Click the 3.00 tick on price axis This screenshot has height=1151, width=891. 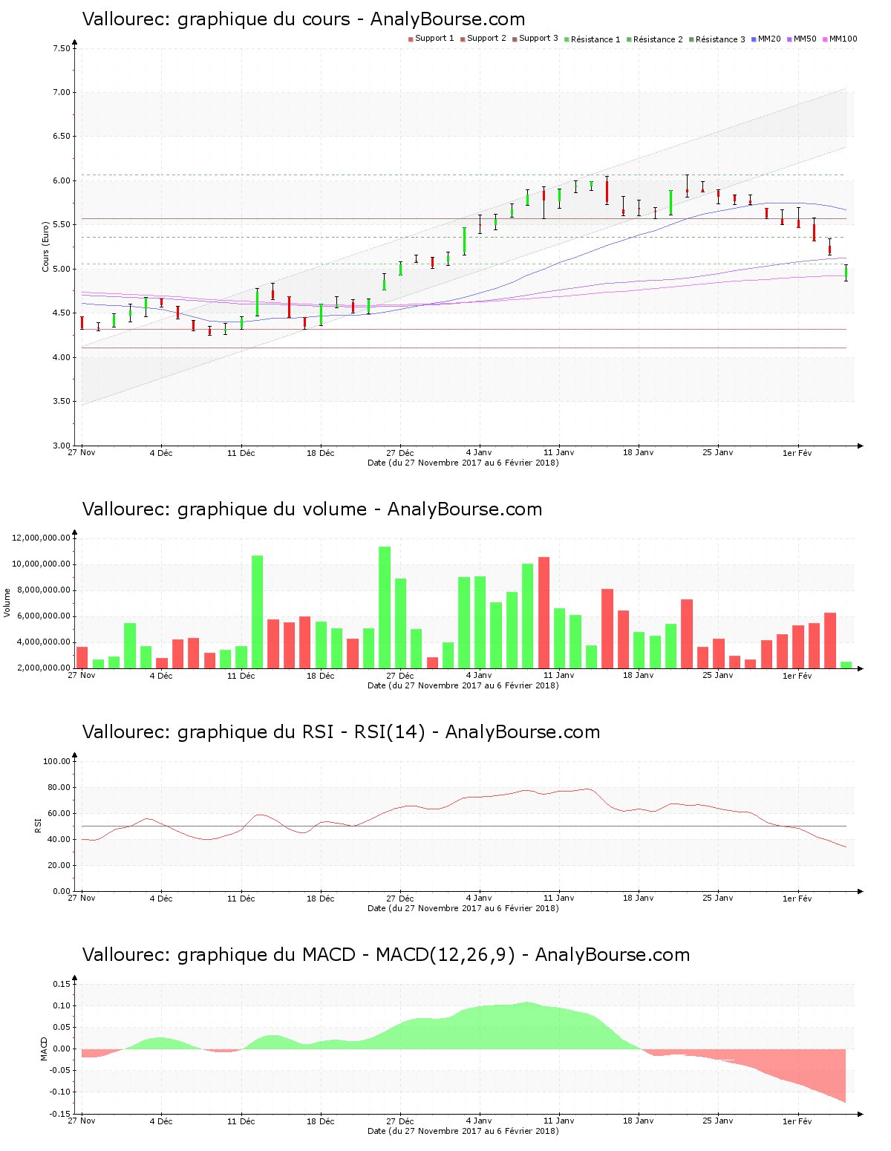click(x=62, y=446)
